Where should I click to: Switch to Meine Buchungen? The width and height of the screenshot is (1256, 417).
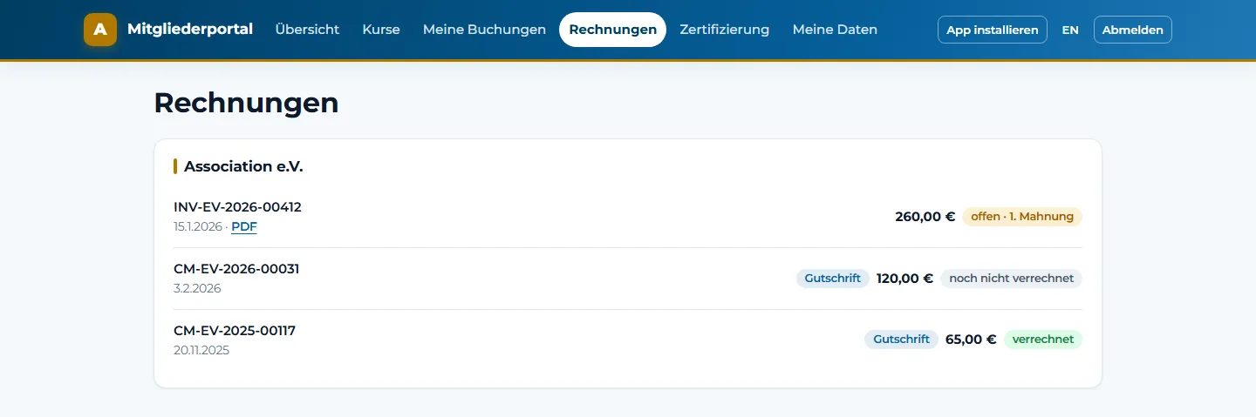pyautogui.click(x=484, y=30)
